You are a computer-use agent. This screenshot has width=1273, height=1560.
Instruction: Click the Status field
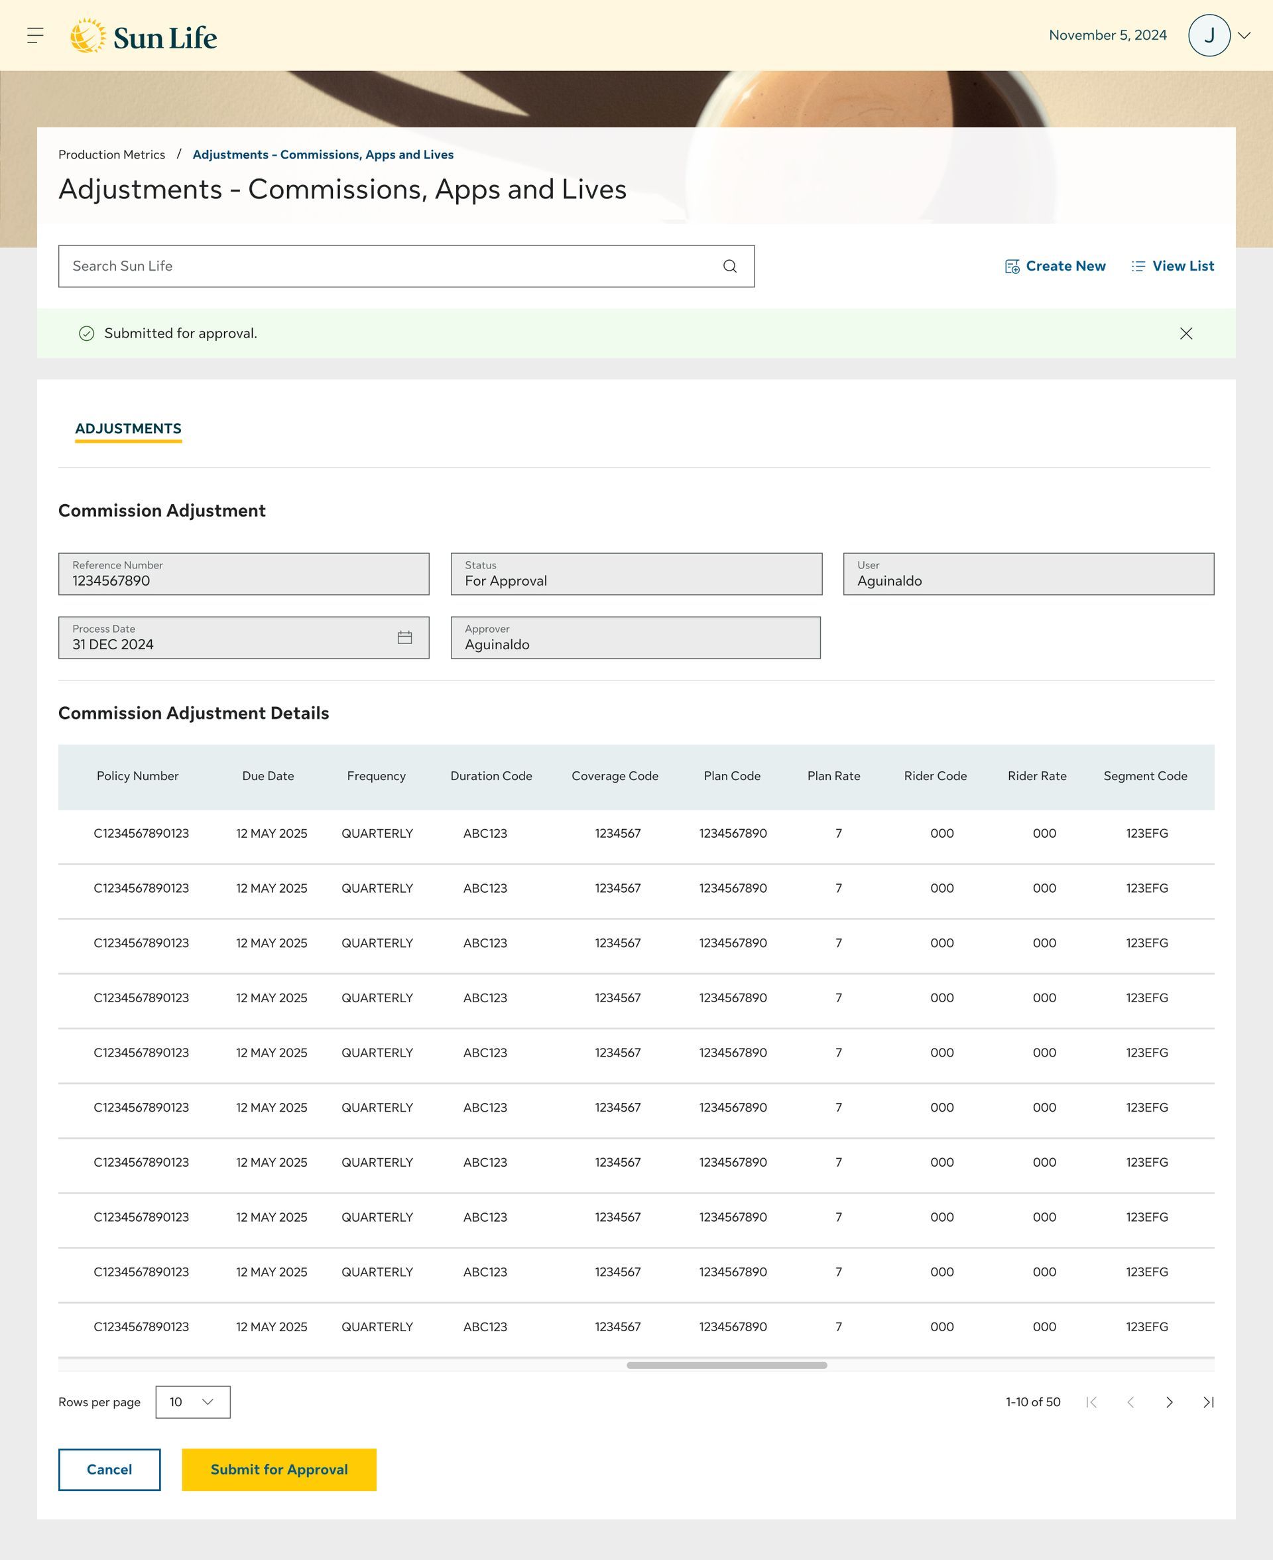pyautogui.click(x=636, y=574)
